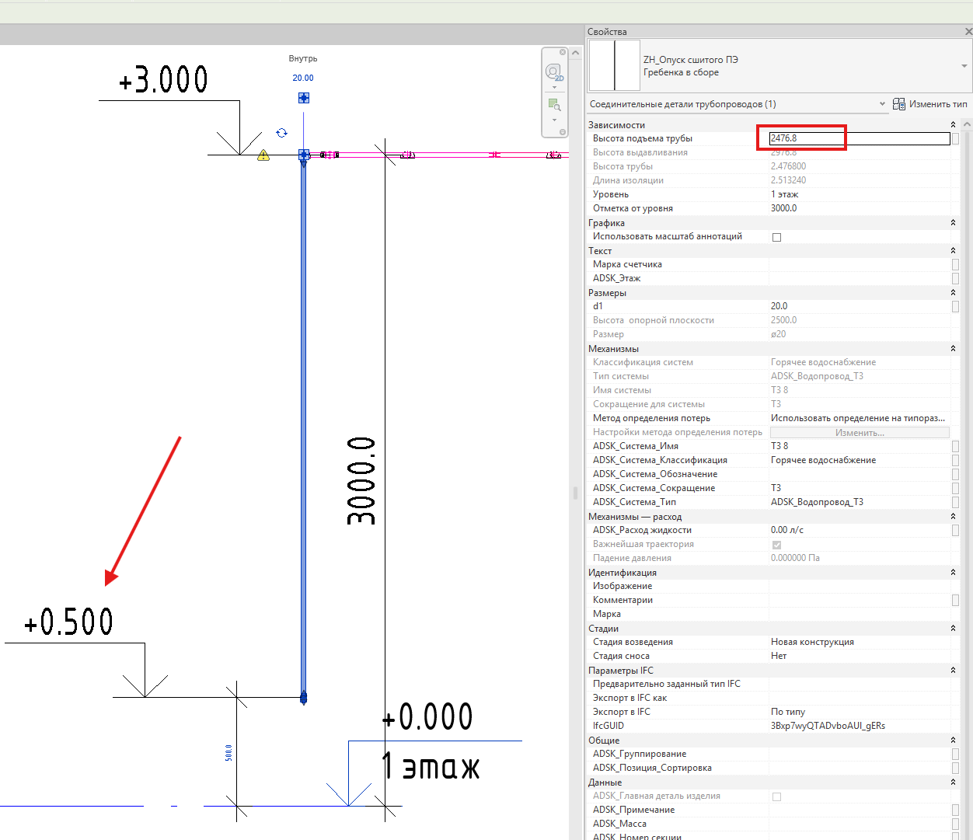The height and width of the screenshot is (840, 973).
Task: Click the rotate flip control near the pipe top
Action: click(281, 133)
